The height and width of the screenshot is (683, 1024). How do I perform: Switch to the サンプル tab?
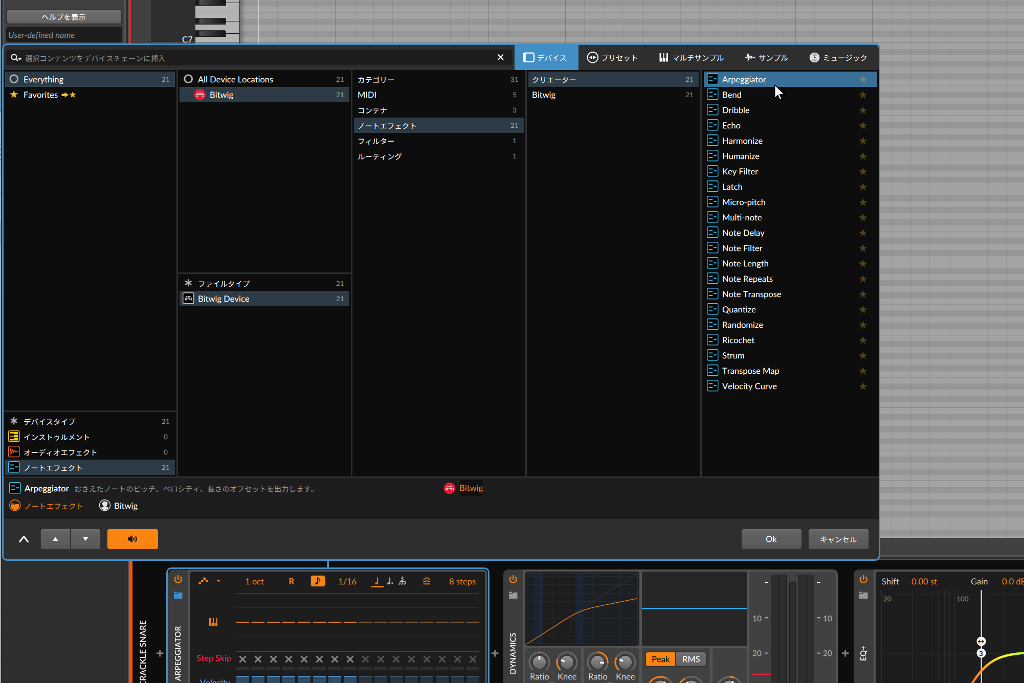click(766, 57)
